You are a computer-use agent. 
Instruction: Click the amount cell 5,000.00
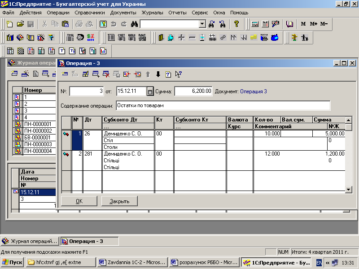(x=329, y=134)
